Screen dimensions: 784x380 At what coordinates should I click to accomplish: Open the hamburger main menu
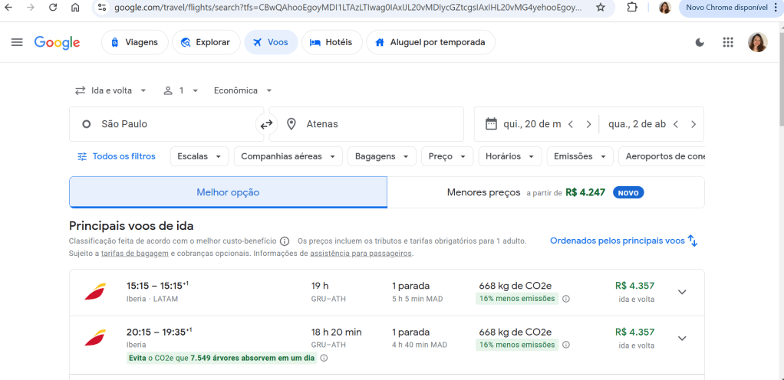(x=17, y=42)
